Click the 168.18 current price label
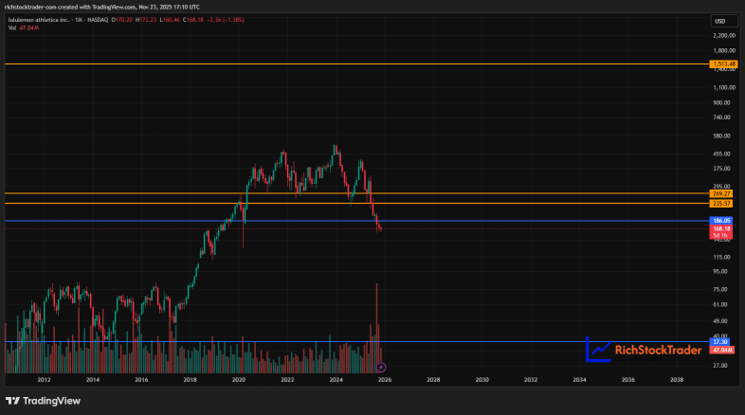Image resolution: width=745 pixels, height=415 pixels. [720, 229]
